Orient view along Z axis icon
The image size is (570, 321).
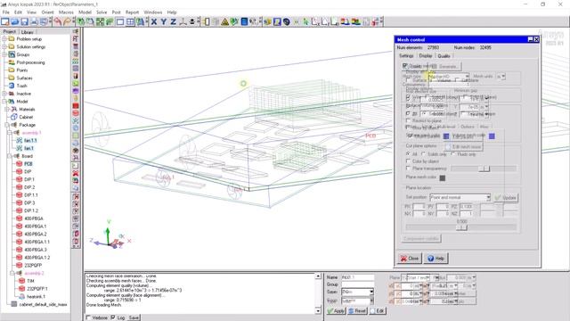click(x=173, y=21)
